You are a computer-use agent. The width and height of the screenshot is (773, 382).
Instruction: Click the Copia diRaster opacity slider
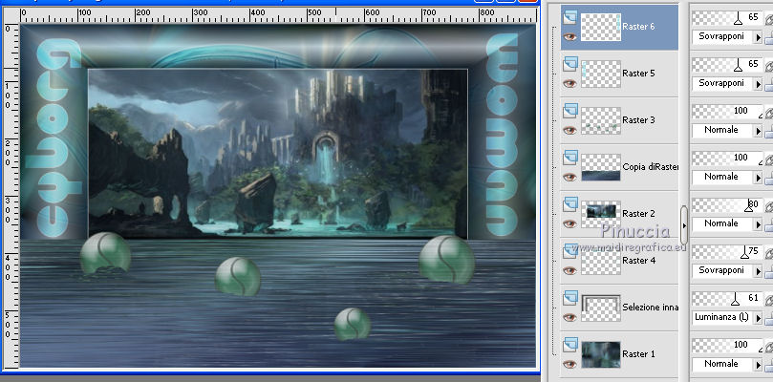pos(727,159)
